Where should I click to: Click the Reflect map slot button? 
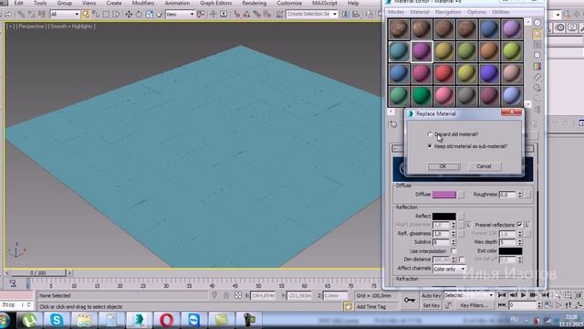point(461,216)
